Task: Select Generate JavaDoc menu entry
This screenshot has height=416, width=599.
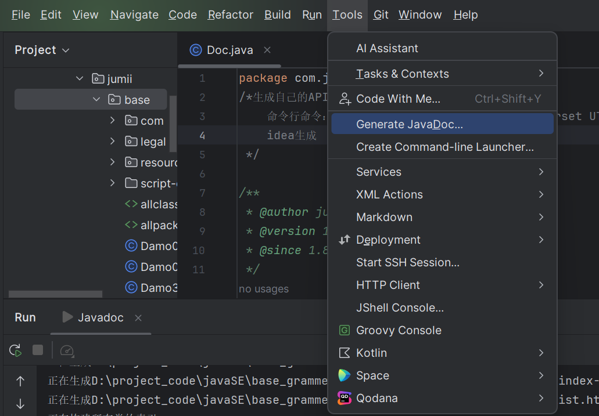Action: click(x=409, y=124)
